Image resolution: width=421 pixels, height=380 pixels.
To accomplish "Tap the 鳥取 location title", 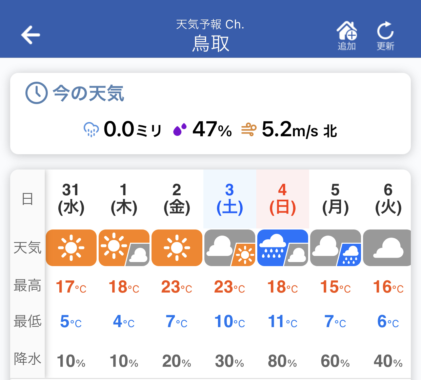I will click(x=210, y=44).
